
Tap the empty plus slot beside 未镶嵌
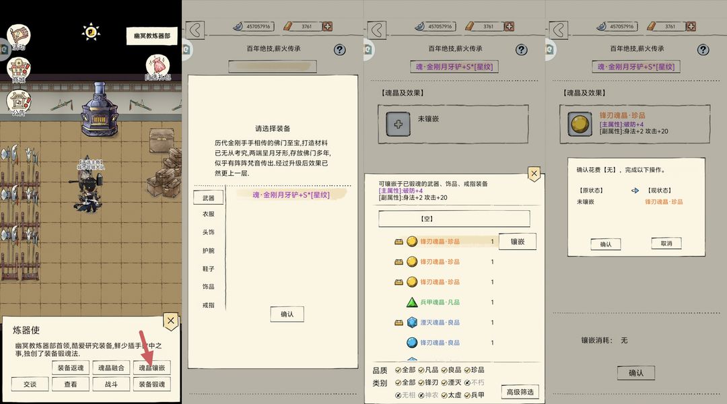coord(399,124)
